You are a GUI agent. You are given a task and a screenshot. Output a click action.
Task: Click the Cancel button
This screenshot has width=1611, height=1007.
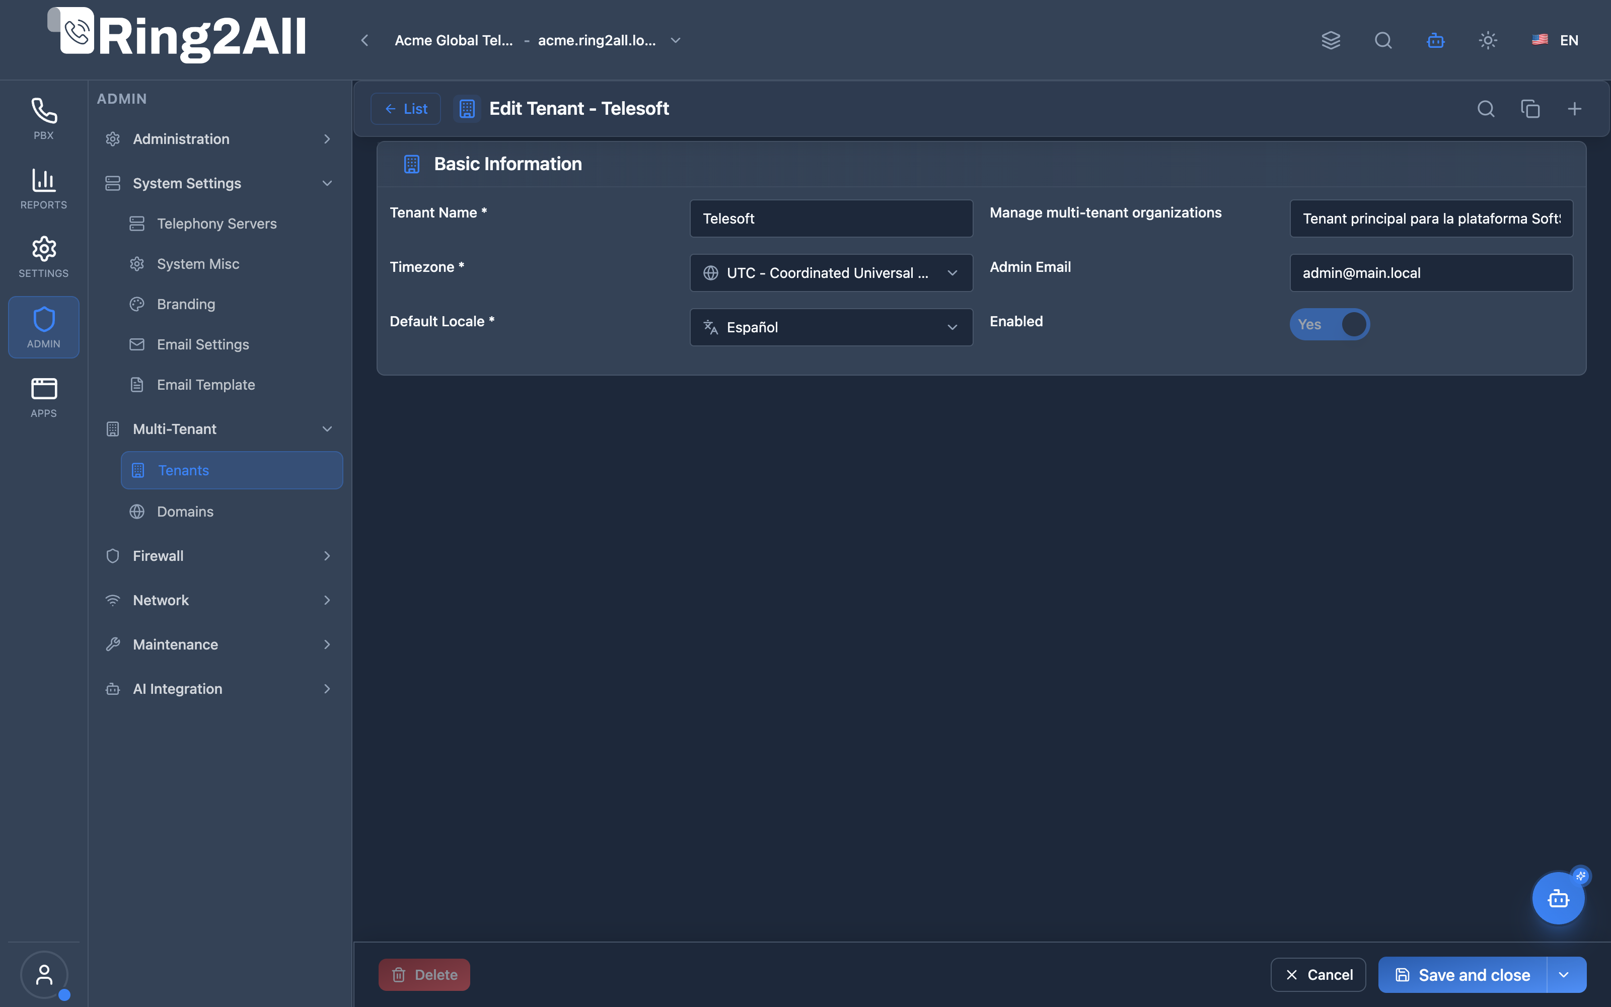1318,974
